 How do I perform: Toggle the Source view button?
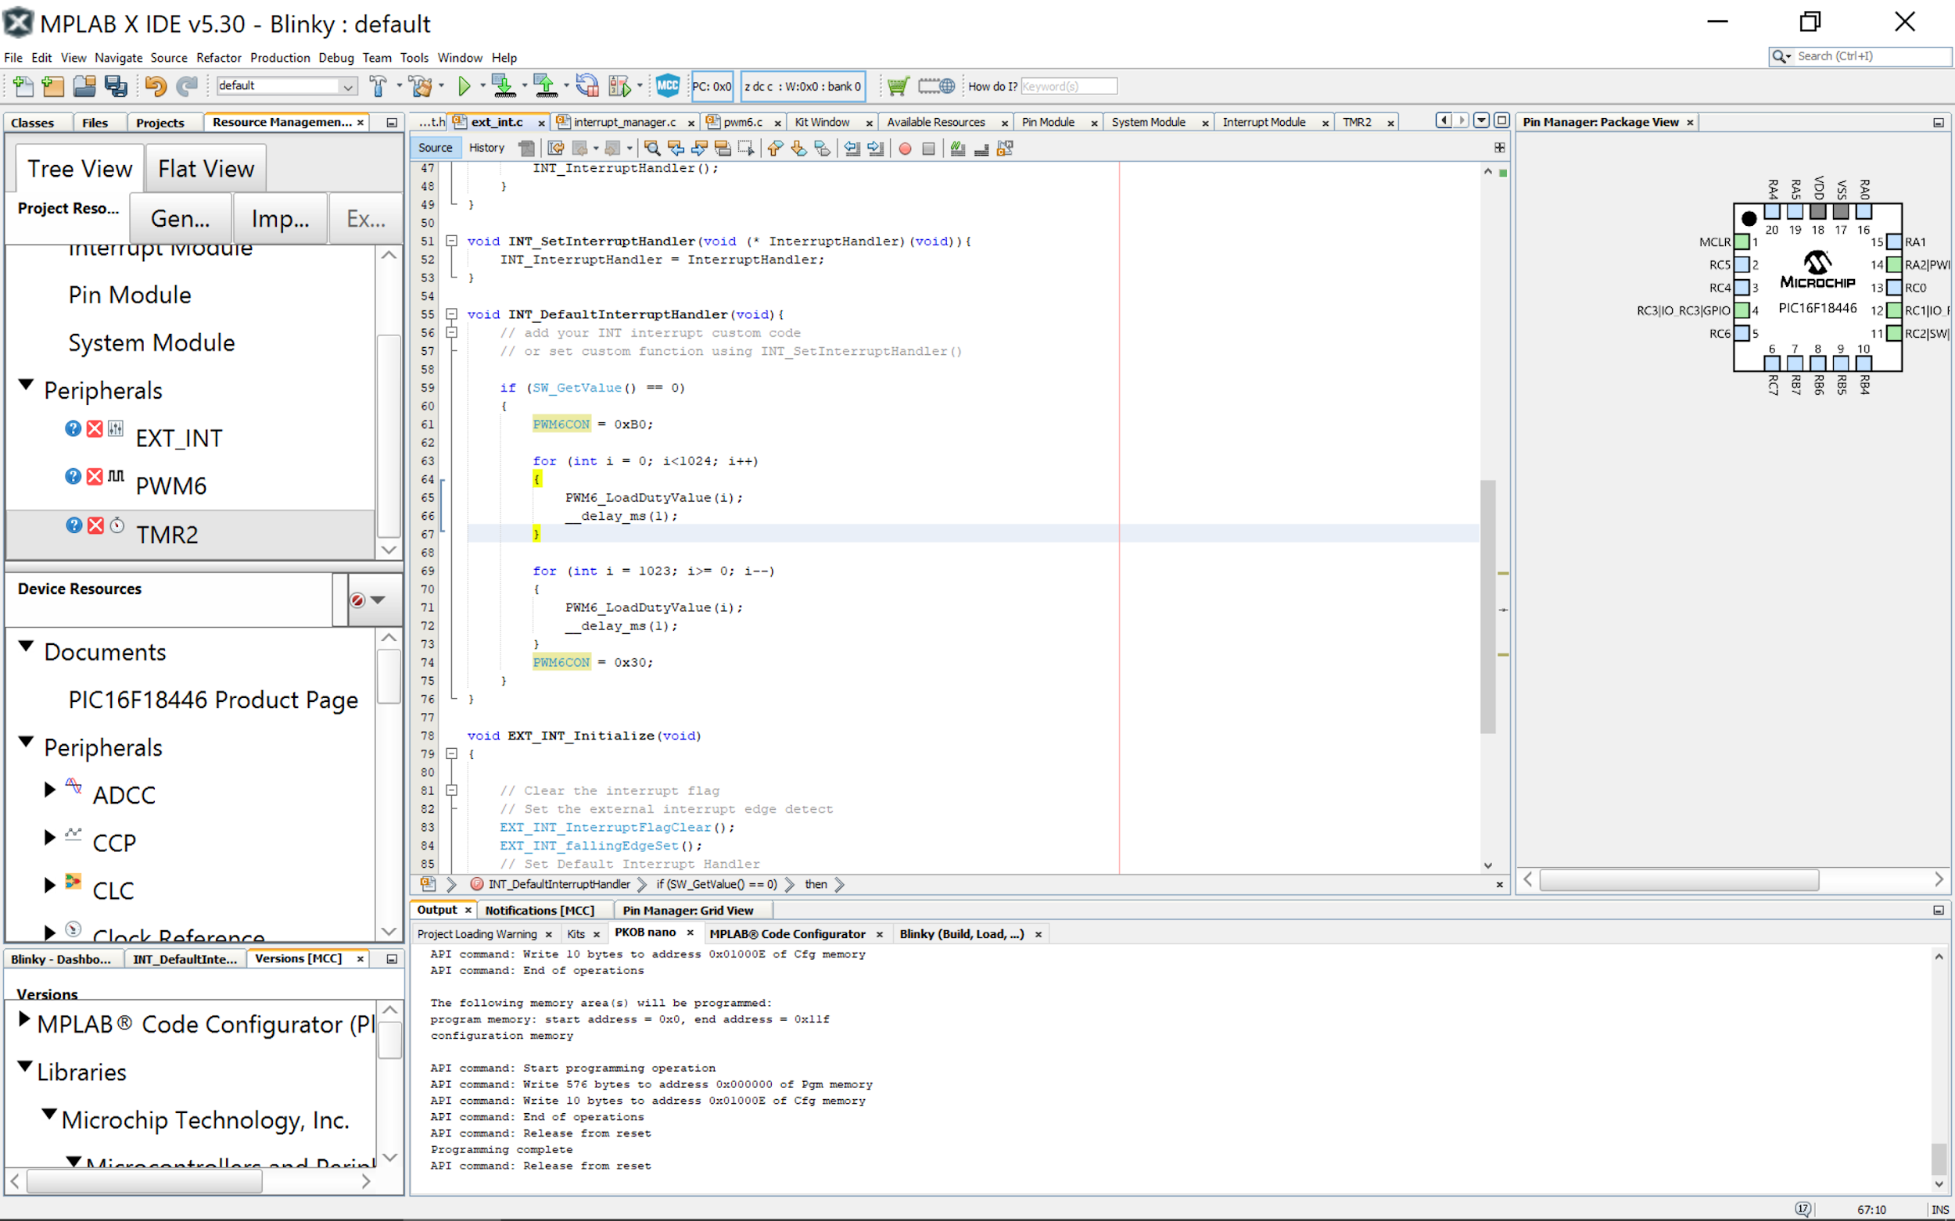[x=436, y=148]
